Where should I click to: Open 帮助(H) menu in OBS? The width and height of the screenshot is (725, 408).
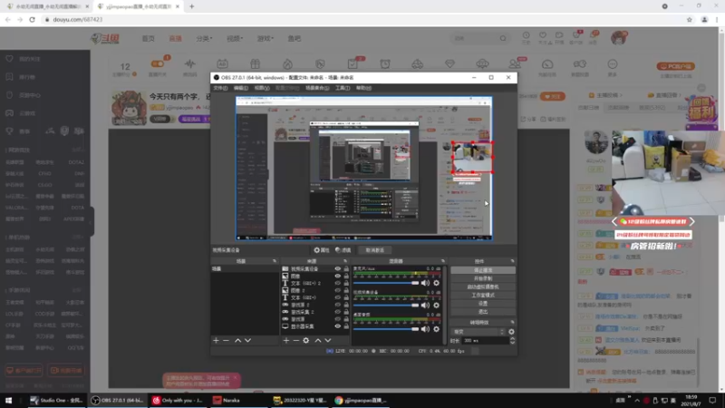pyautogui.click(x=364, y=88)
